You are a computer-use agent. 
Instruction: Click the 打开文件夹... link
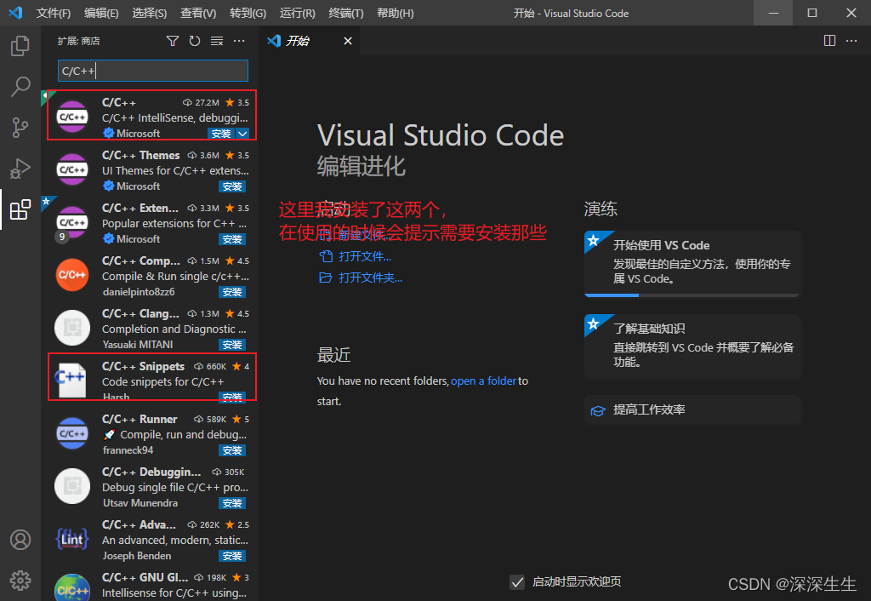pos(371,278)
